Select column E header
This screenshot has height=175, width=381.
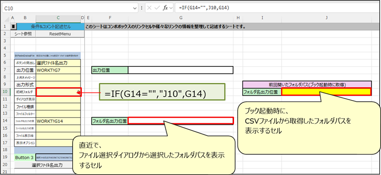pos(88,18)
